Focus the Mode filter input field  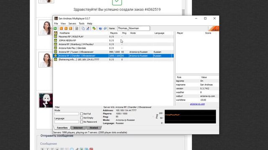pyautogui.click(x=67, y=114)
